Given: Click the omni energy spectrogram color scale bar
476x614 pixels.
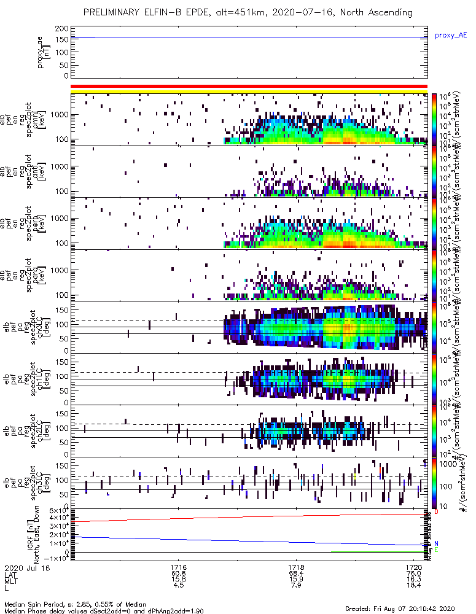Looking at the screenshot, I should (x=434, y=120).
